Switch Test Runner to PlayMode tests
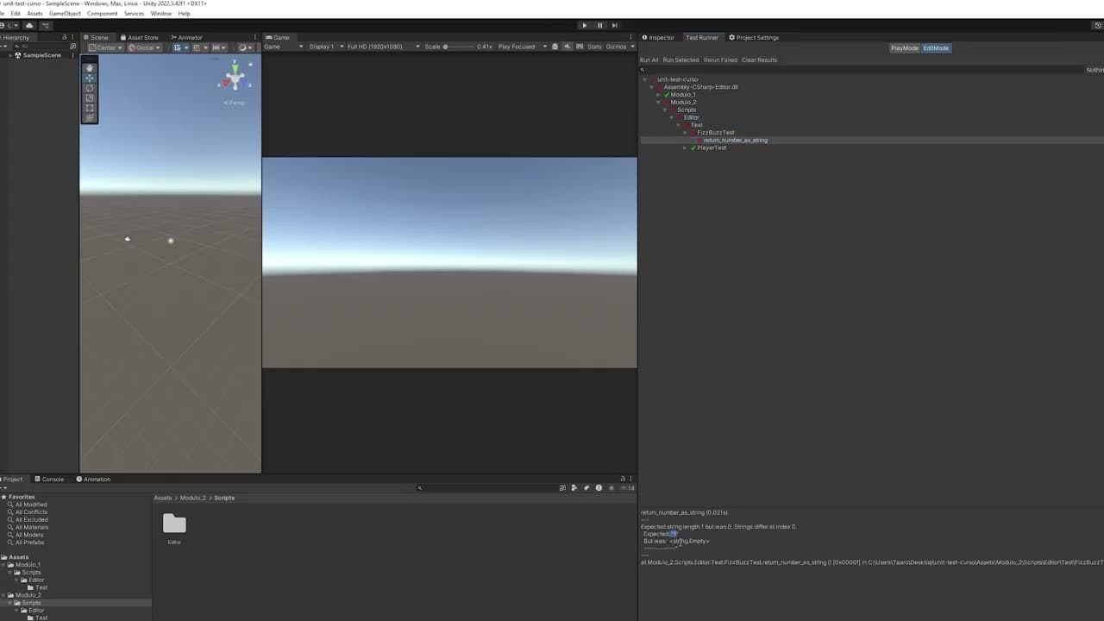This screenshot has width=1104, height=621. tap(904, 47)
